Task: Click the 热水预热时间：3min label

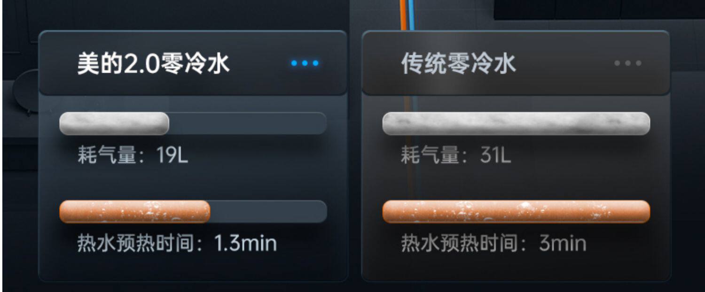Action: point(493,243)
